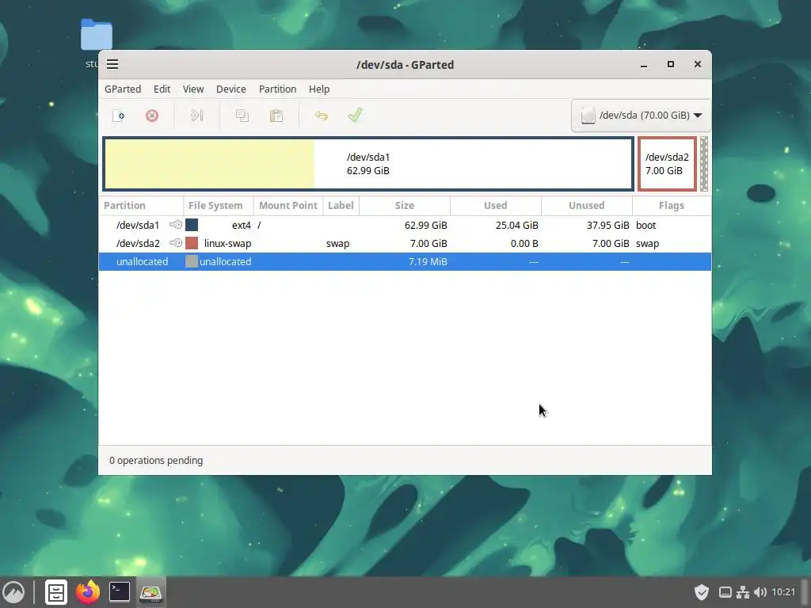The image size is (811, 608).
Task: Close the GParted window
Action: (698, 64)
